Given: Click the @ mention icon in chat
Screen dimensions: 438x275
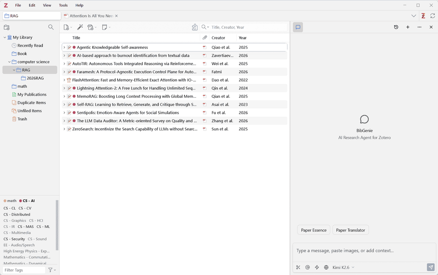Looking at the screenshot, I should (x=308, y=268).
